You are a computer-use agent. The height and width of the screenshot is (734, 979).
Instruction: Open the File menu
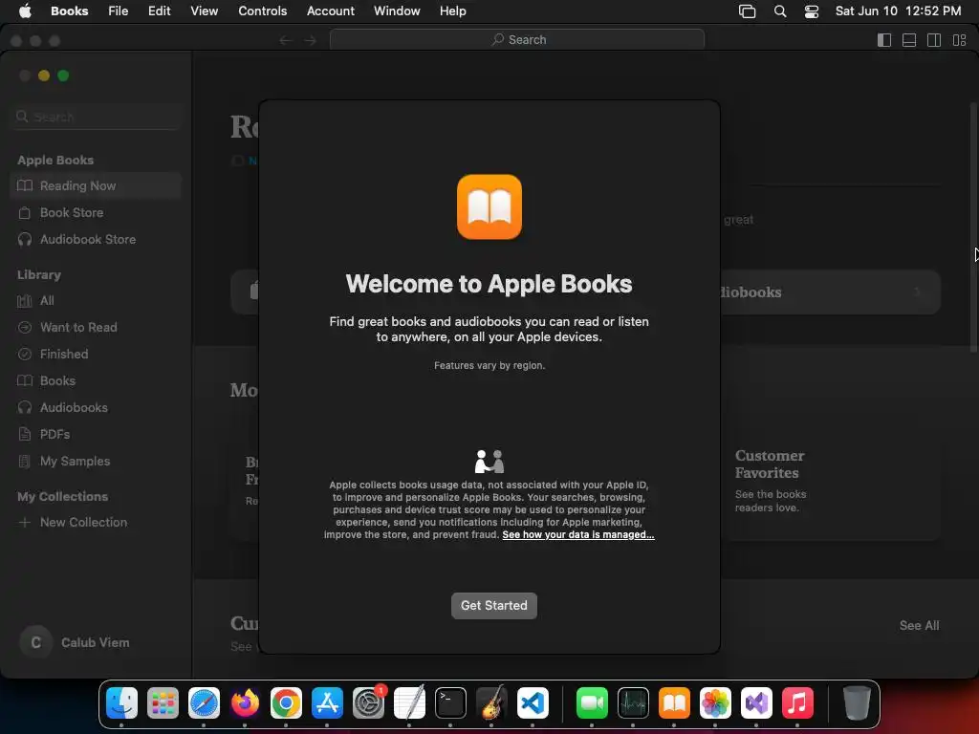(118, 11)
